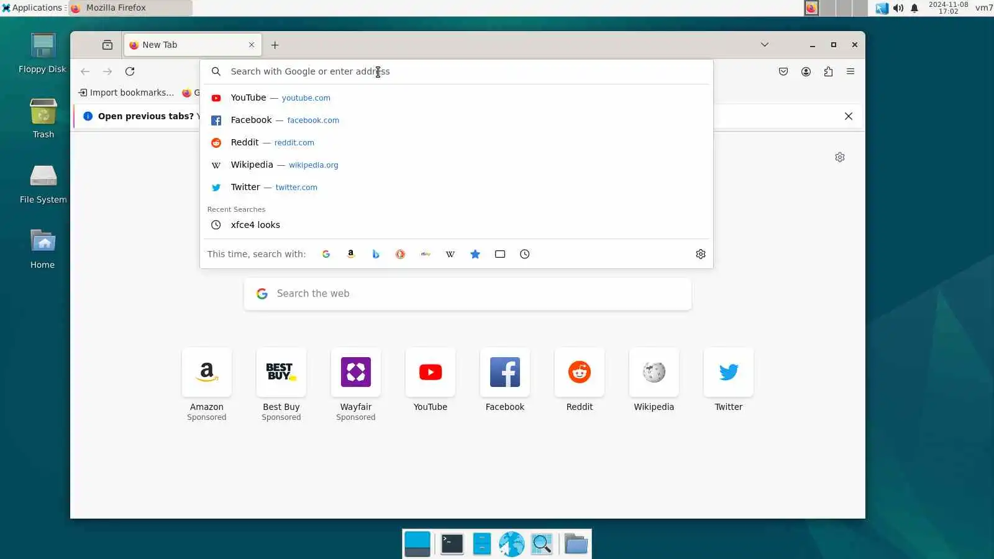Search open tabs with the tab icon
Viewport: 994px width, 559px height.
[500, 254]
